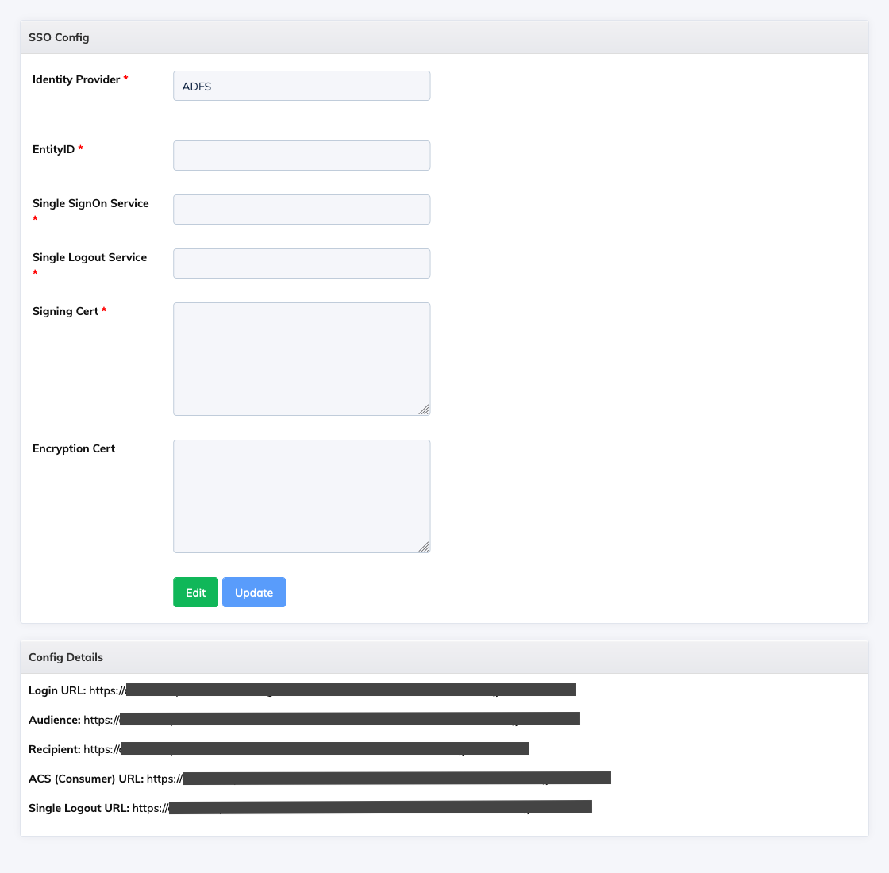
Task: Select the Audience URL value
Action: click(x=332, y=719)
